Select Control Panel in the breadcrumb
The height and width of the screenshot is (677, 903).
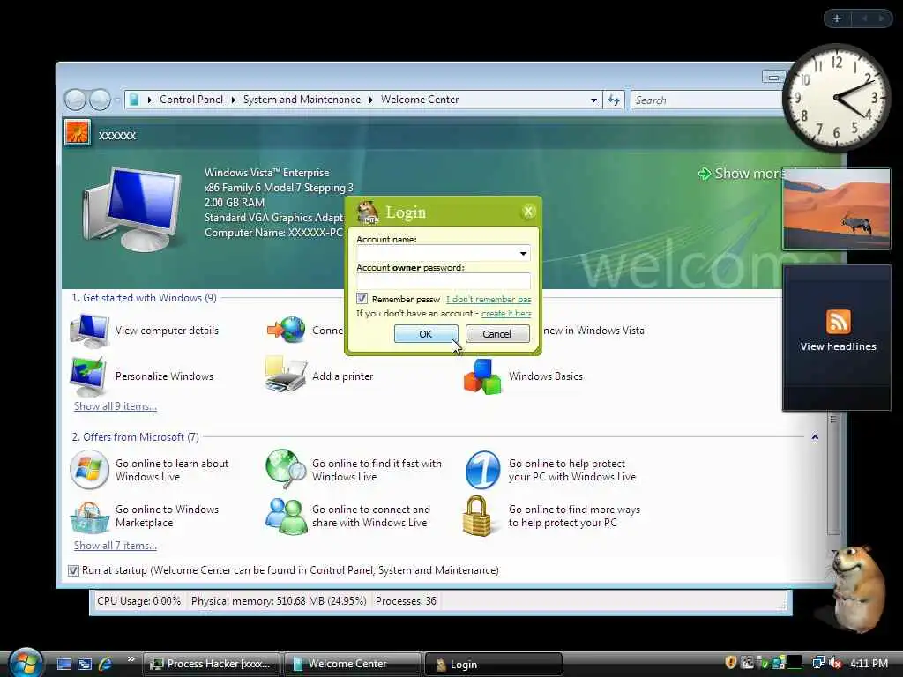point(191,100)
